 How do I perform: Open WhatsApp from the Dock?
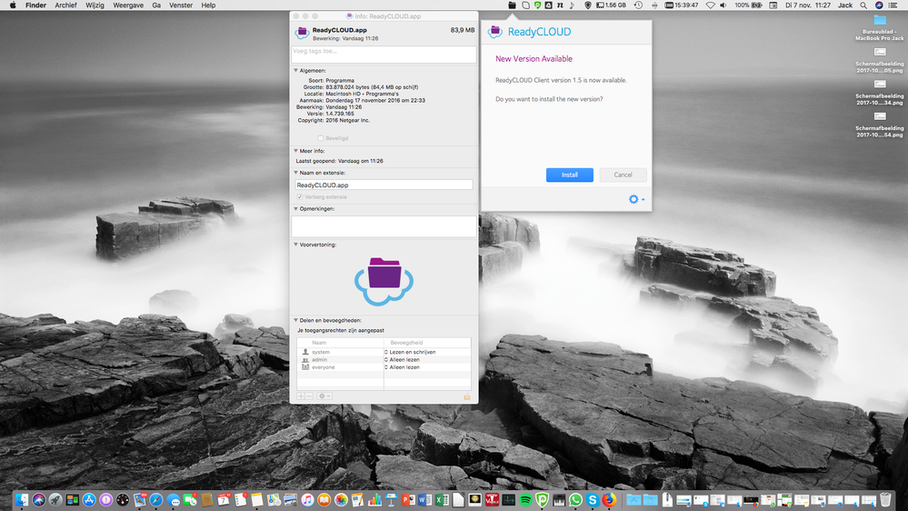(575, 499)
